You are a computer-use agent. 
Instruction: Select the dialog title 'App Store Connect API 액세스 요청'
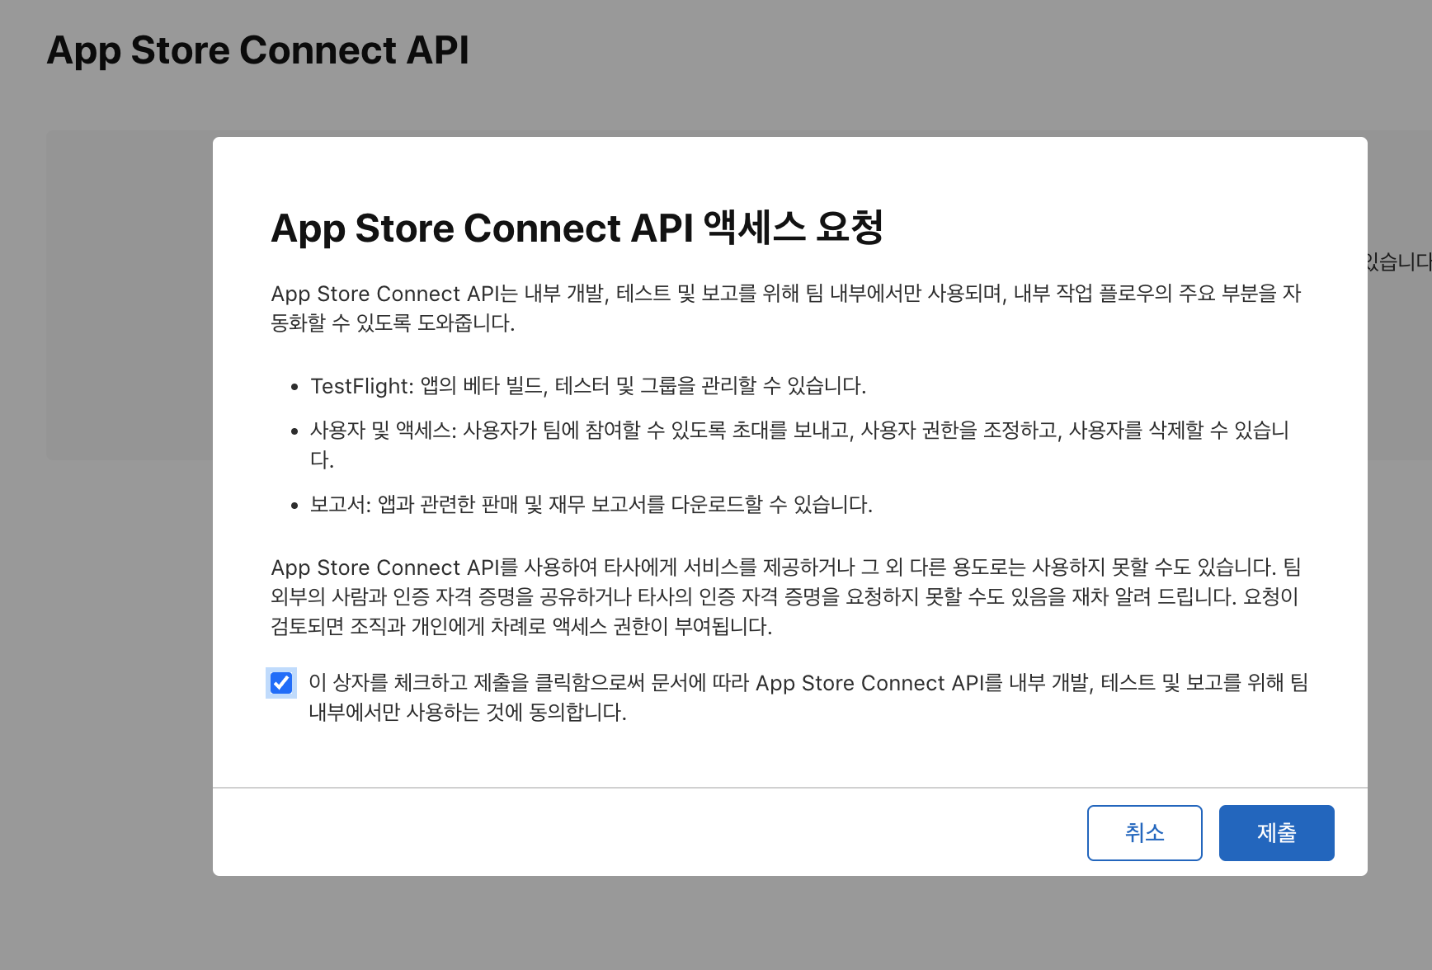[x=577, y=228]
